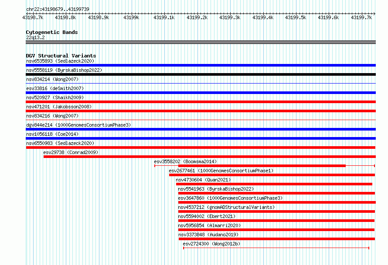Open variant esv29738 (Conrad2009) label
The image size is (388, 265).
click(x=71, y=152)
